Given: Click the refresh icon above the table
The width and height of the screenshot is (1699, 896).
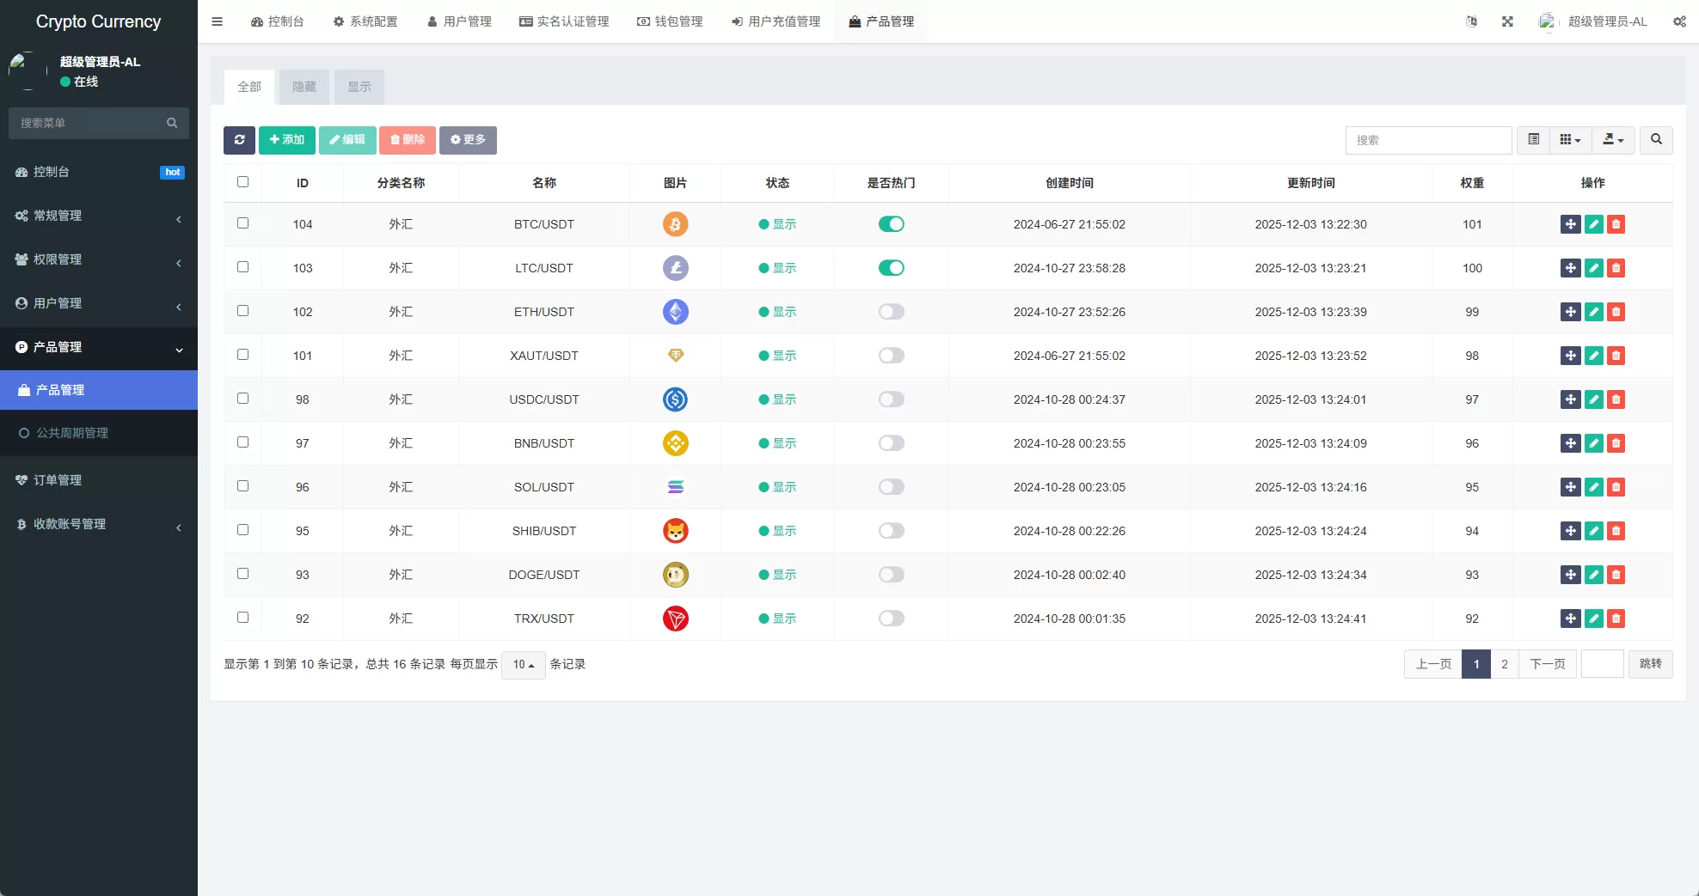Looking at the screenshot, I should pyautogui.click(x=239, y=140).
